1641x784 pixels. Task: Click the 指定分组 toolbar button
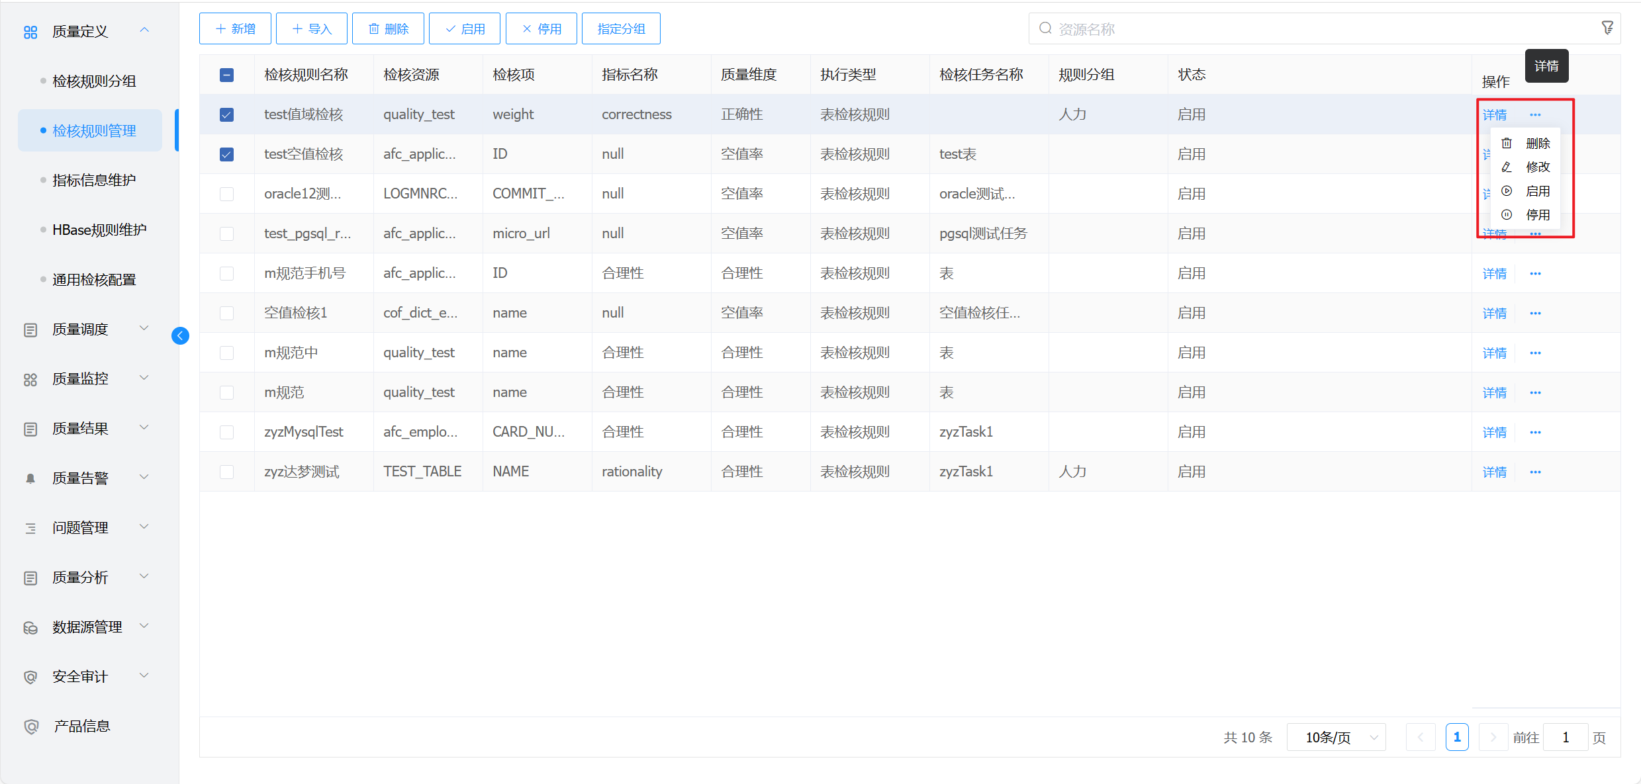620,28
